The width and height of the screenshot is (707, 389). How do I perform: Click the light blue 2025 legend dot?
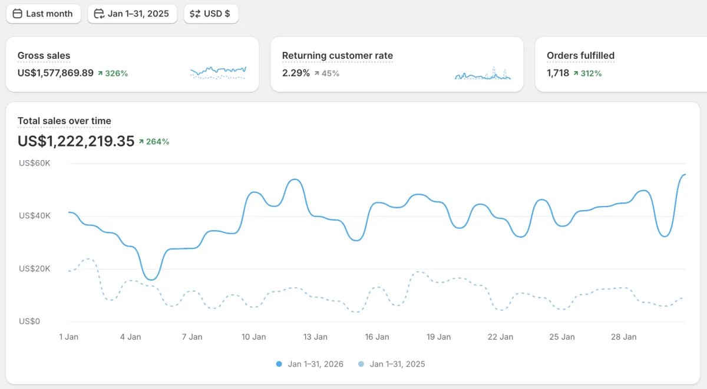pos(361,364)
